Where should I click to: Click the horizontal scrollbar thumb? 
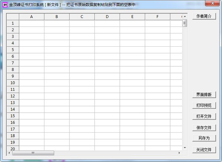pos(33,153)
